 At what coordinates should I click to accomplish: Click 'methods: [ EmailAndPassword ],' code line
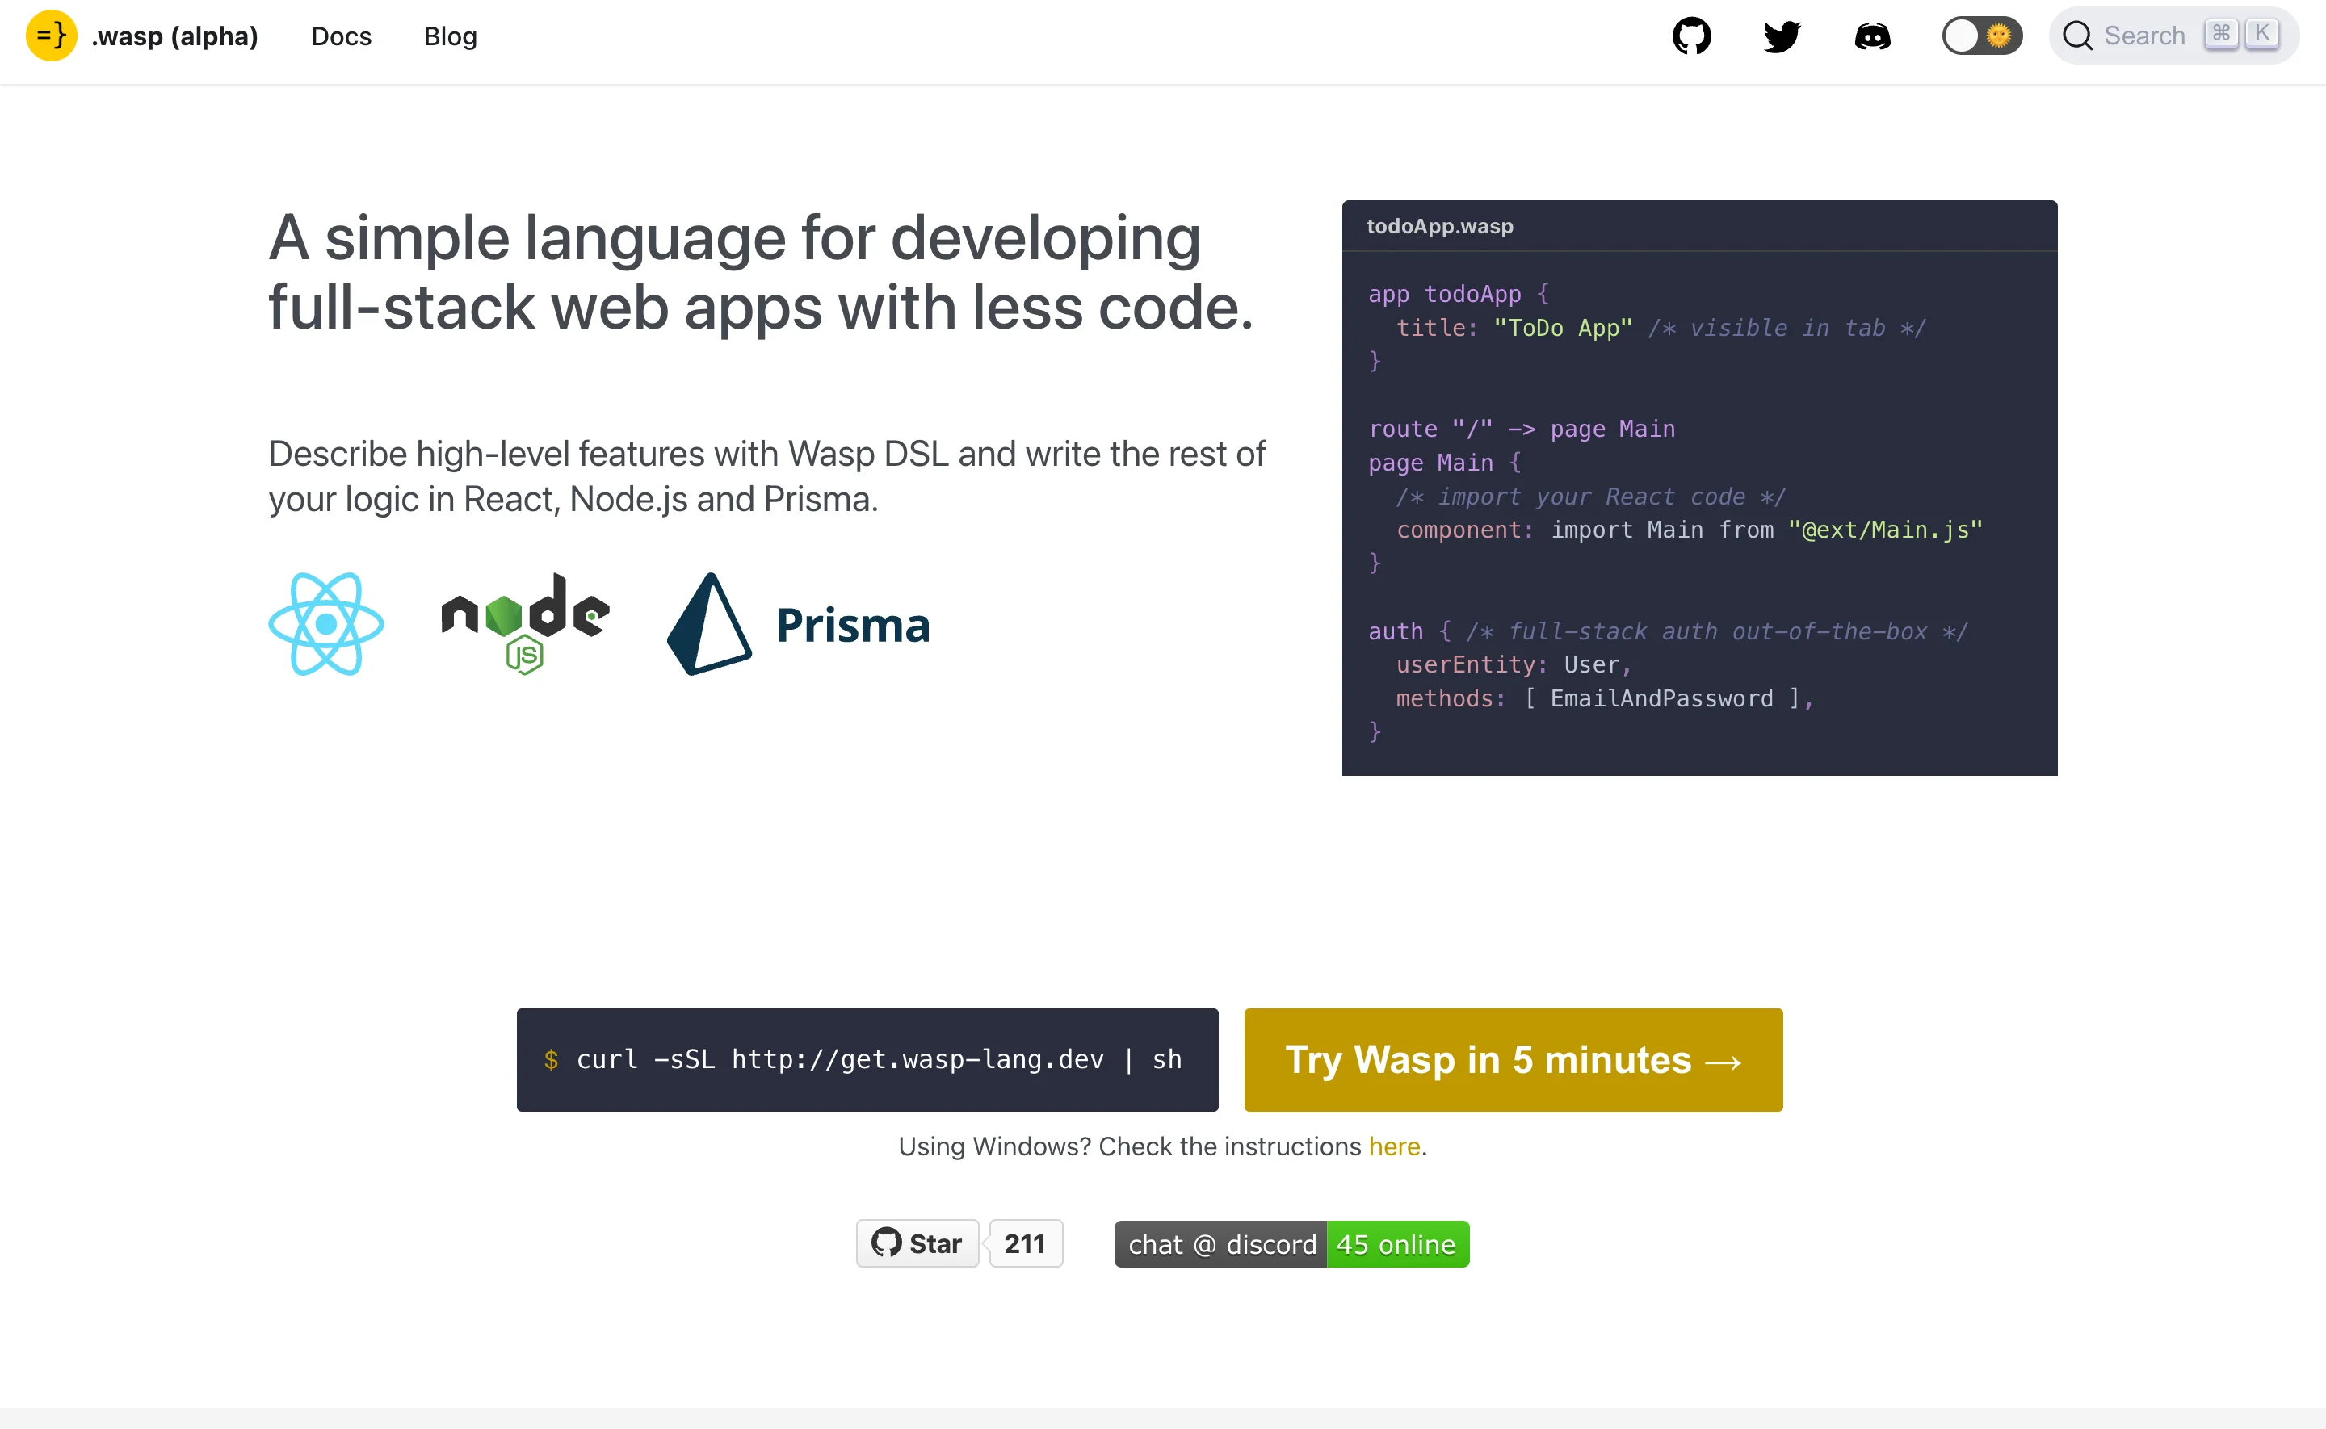coord(1606,698)
